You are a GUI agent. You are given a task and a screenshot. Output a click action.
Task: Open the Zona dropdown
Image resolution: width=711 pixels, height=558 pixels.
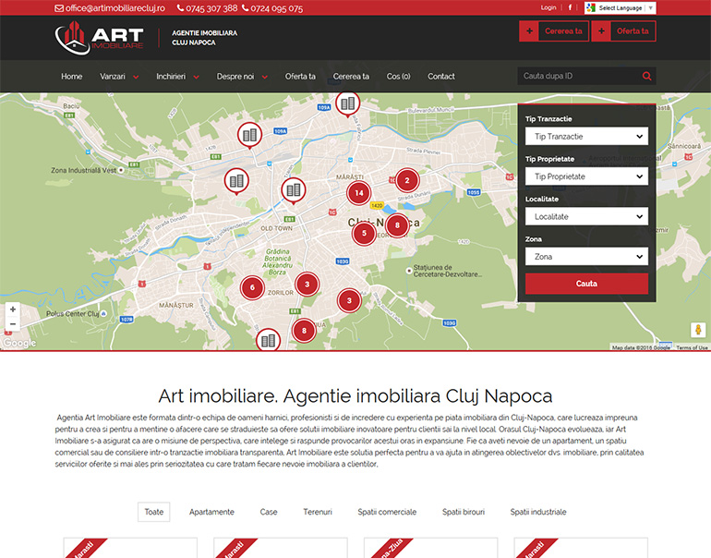click(x=586, y=256)
